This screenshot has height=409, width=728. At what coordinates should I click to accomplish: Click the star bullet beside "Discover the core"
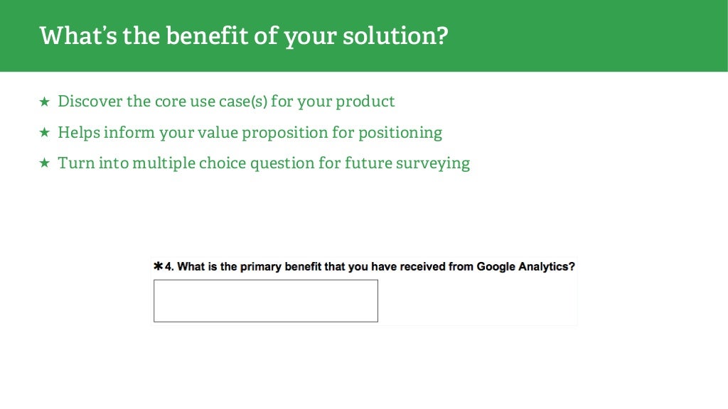click(44, 101)
